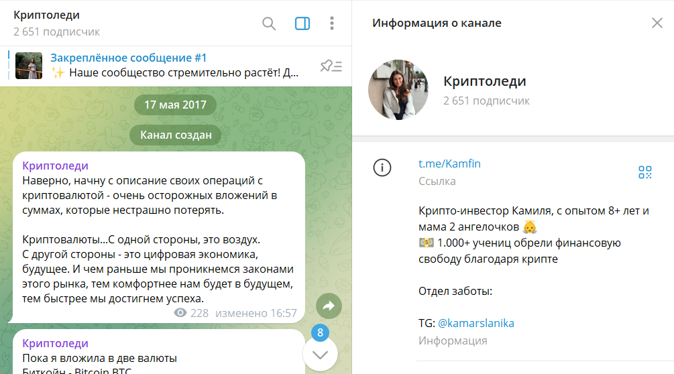Toggle the channel info side panel
The width and height of the screenshot is (674, 374).
[x=302, y=24]
